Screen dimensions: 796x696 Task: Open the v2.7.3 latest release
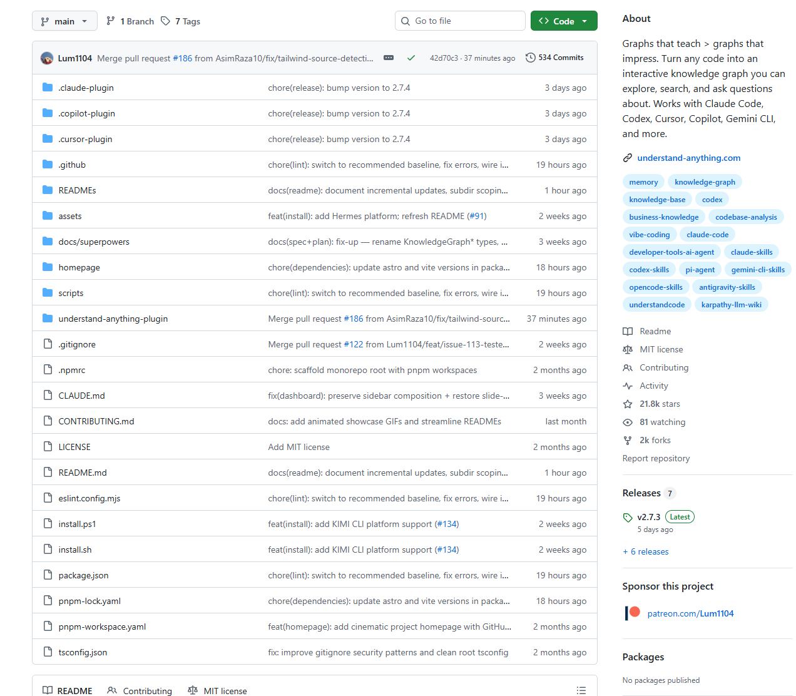pyautogui.click(x=648, y=517)
